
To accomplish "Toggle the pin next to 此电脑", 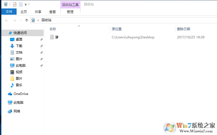I will coord(41,66).
